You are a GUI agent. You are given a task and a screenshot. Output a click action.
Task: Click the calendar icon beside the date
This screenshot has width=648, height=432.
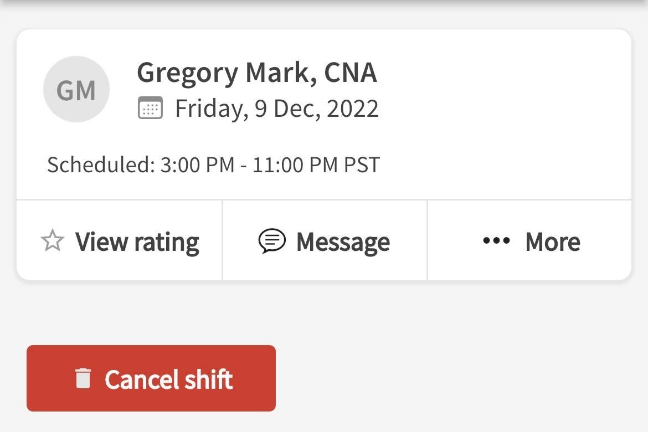(x=150, y=108)
